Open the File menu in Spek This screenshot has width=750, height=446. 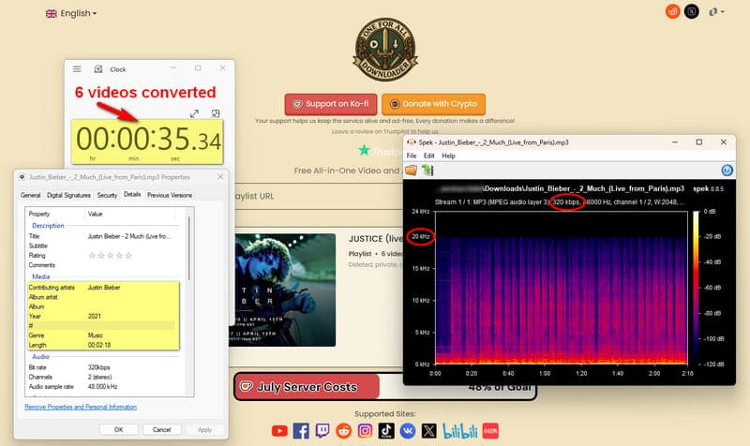(x=412, y=156)
